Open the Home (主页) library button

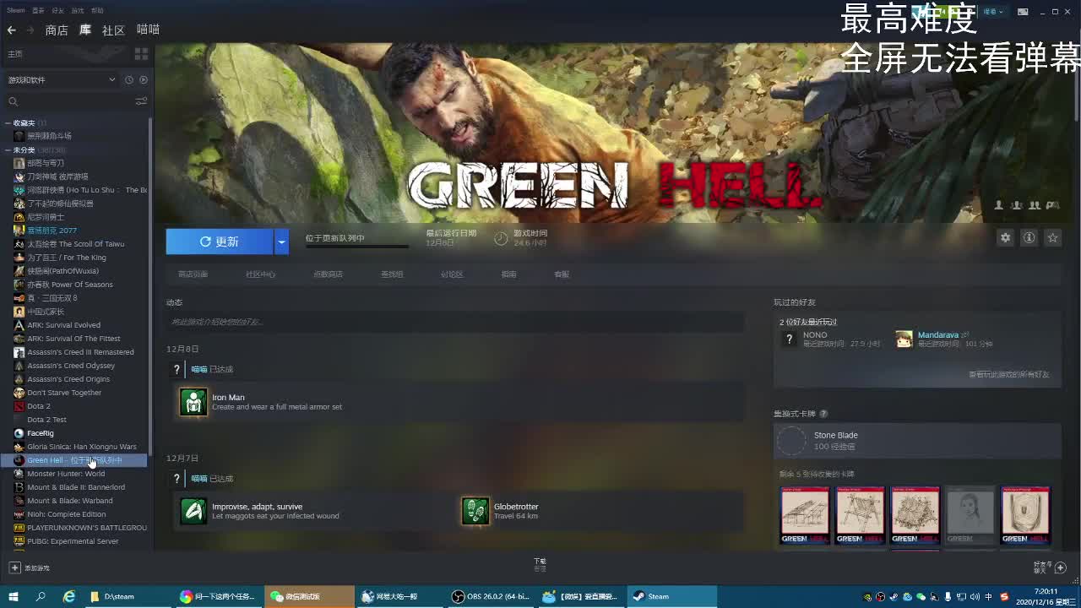15,54
